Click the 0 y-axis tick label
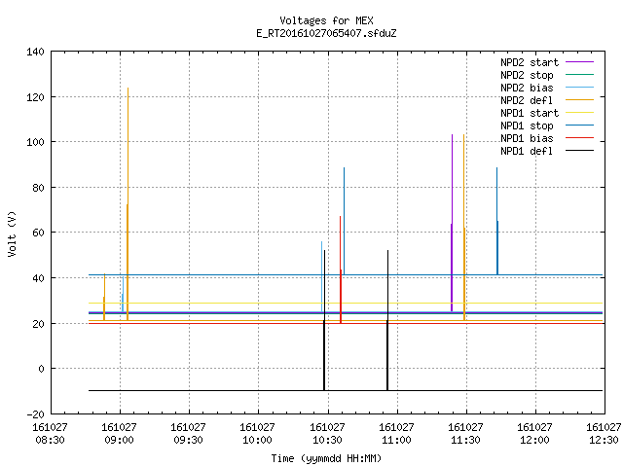 (x=41, y=370)
